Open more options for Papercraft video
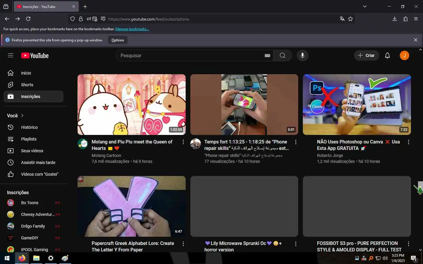Screen dimensions: 423x264 183,244
